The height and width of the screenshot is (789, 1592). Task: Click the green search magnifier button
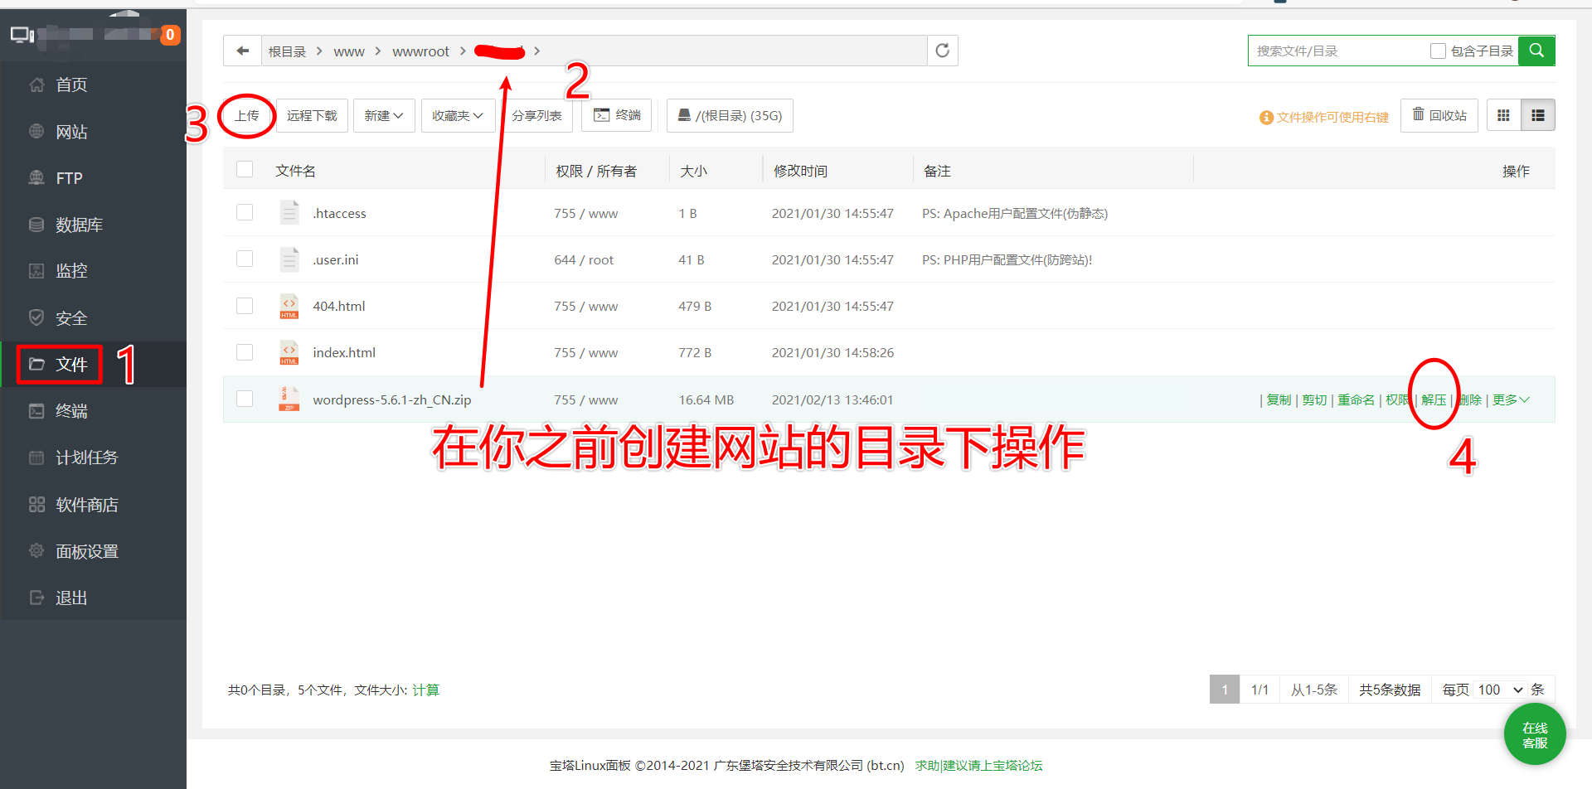(1536, 51)
